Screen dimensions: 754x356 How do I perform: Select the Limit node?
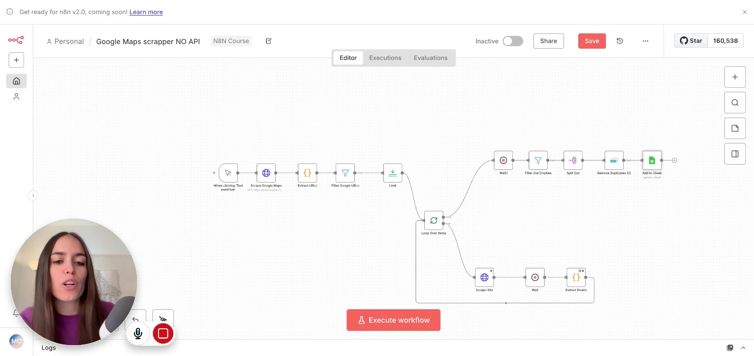[392, 173]
